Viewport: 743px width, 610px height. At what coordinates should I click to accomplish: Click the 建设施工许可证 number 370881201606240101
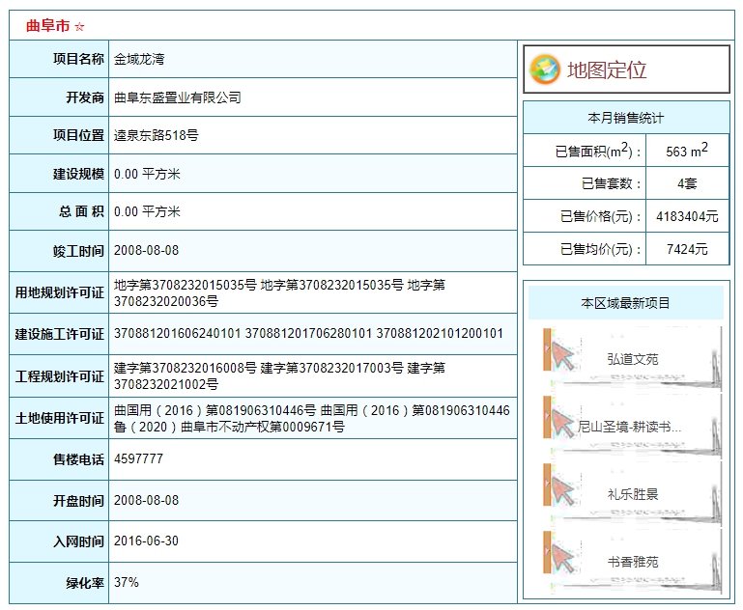click(x=178, y=334)
